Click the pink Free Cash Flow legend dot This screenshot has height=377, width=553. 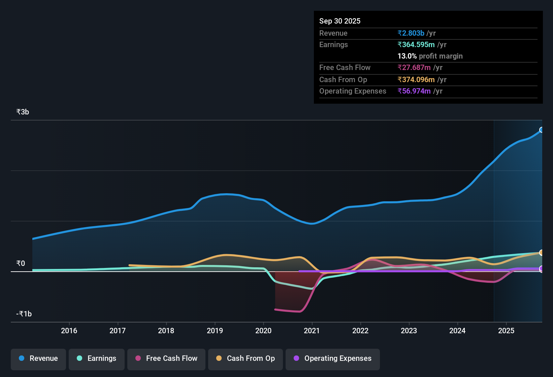[138, 358]
